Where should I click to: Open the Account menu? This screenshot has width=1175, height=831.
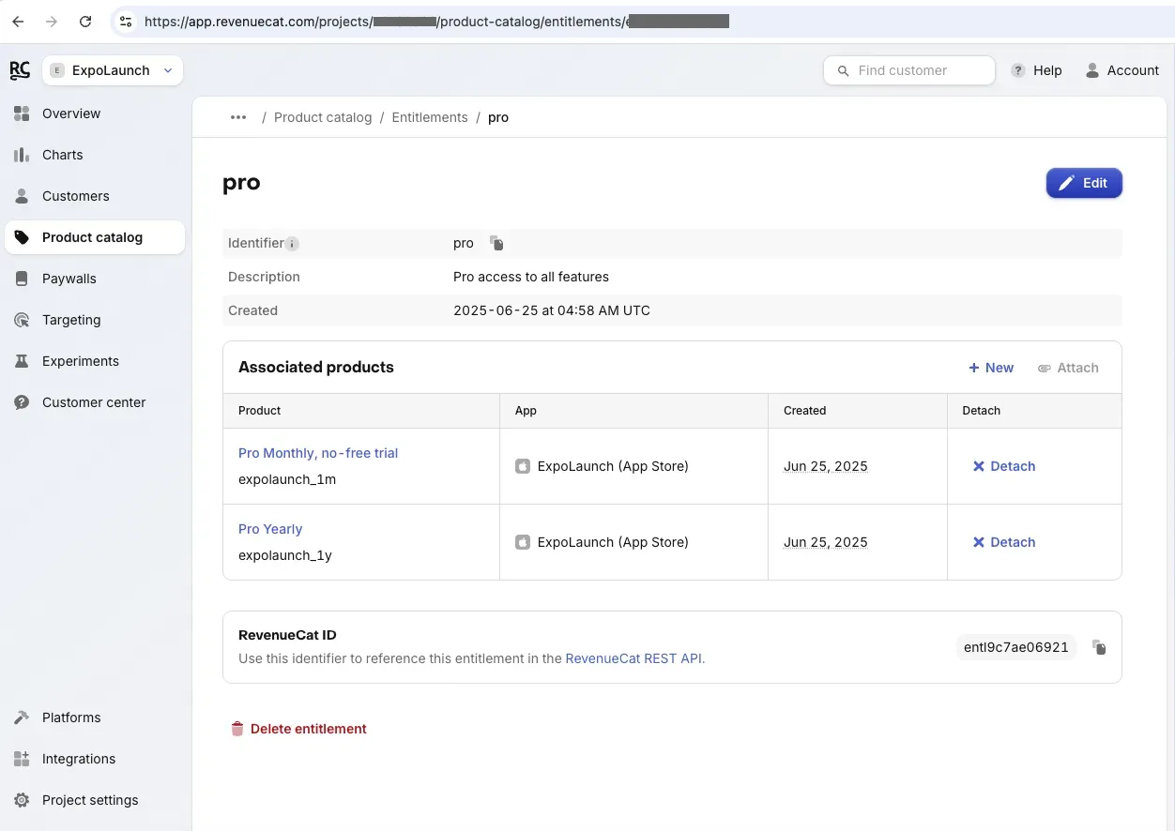click(x=1122, y=70)
